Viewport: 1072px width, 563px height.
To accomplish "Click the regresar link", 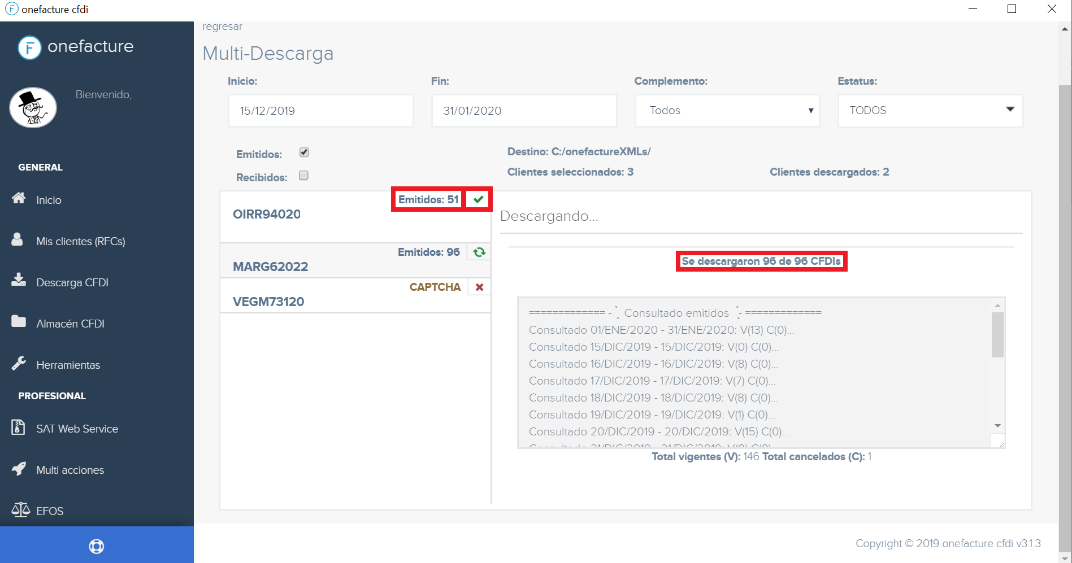I will click(x=222, y=26).
